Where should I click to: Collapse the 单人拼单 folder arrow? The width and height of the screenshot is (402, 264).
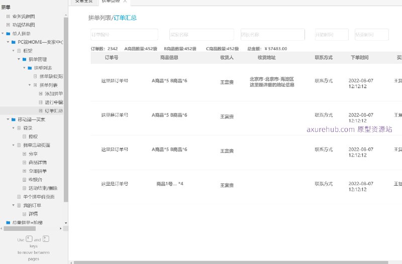(x=3, y=34)
